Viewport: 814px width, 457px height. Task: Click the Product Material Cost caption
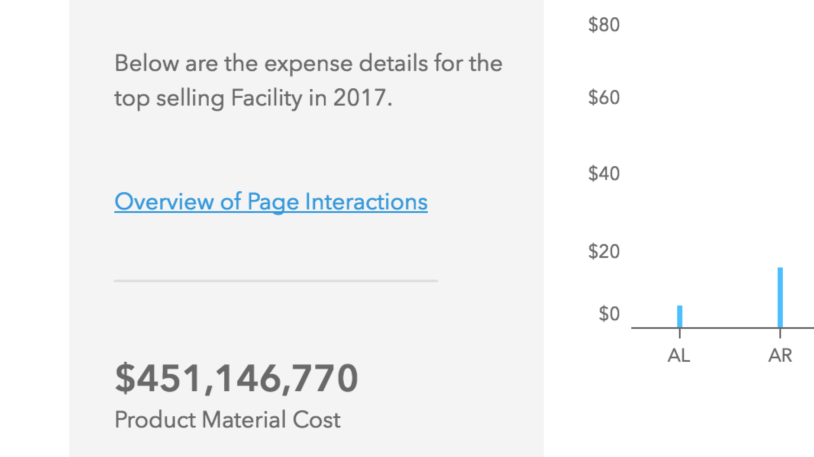point(228,418)
